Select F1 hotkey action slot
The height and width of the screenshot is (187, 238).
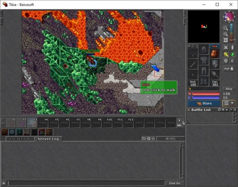[11, 122]
